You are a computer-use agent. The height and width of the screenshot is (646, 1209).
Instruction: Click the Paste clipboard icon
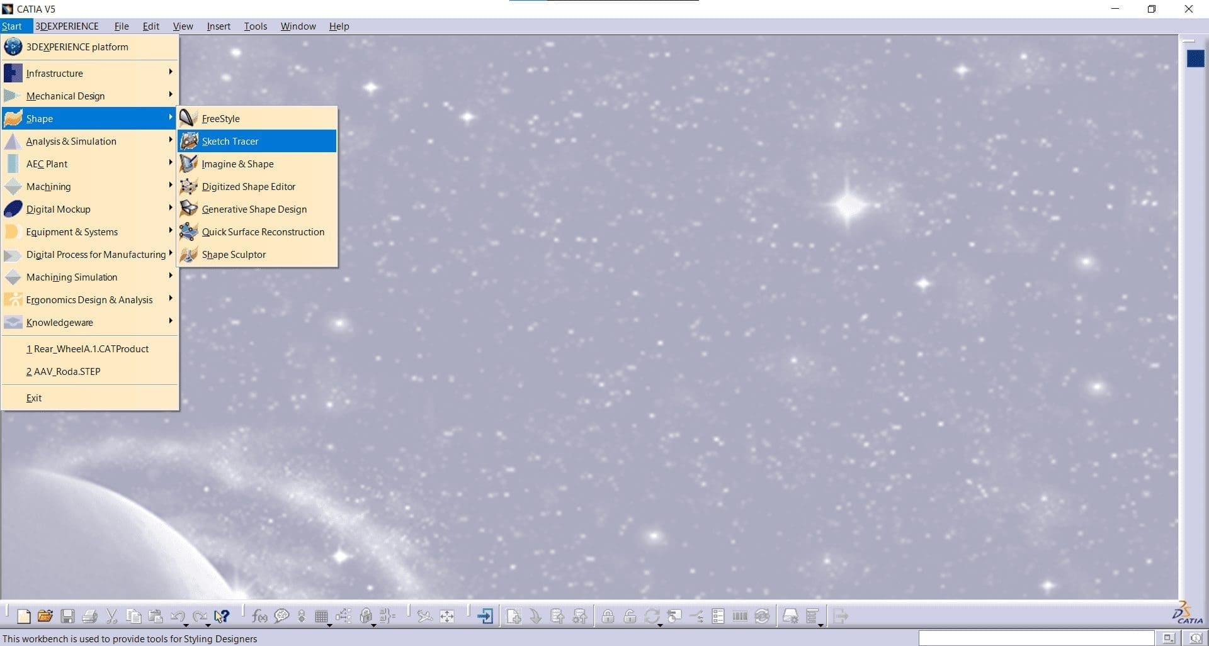point(156,616)
